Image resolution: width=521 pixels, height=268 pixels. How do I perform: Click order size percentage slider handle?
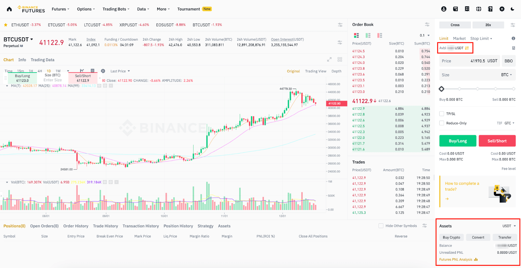(x=442, y=89)
